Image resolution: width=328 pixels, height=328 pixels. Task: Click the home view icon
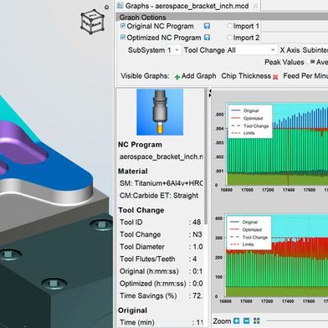[106, 8]
